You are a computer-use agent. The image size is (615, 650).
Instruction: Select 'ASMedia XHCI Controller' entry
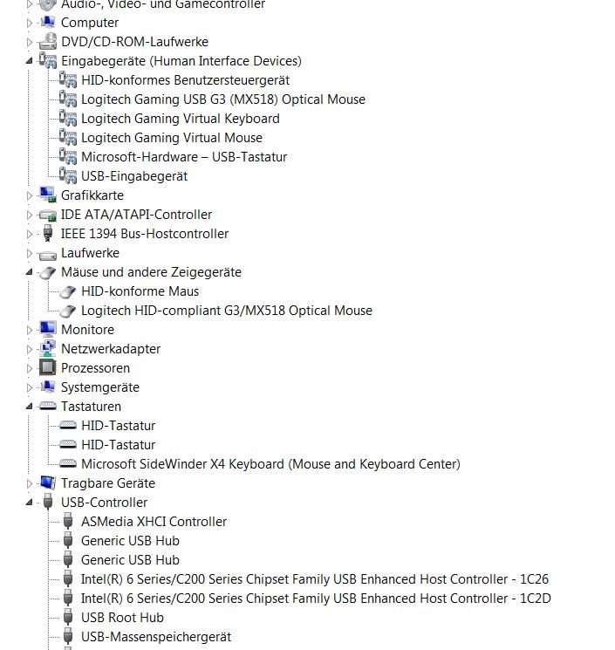(x=154, y=522)
